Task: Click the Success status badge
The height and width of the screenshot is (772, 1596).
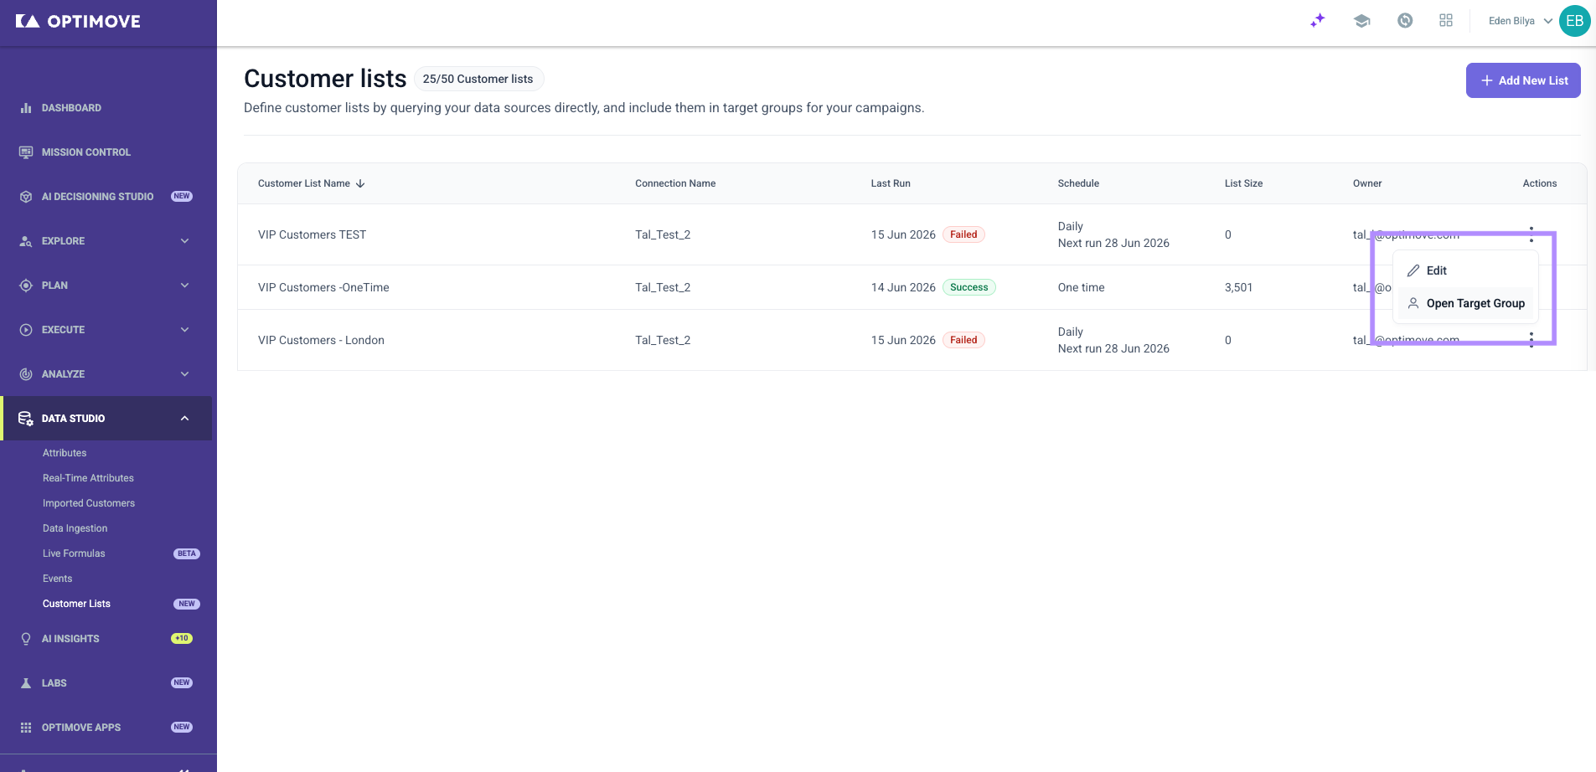Action: point(969,287)
